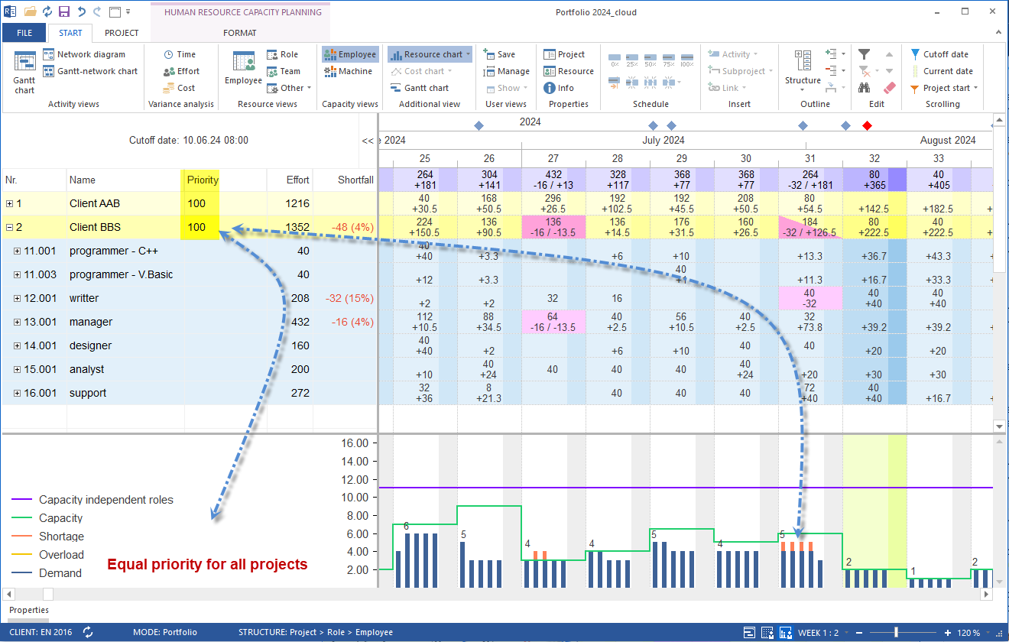1009x642 pixels.
Task: Open the FILE menu
Action: click(x=24, y=33)
